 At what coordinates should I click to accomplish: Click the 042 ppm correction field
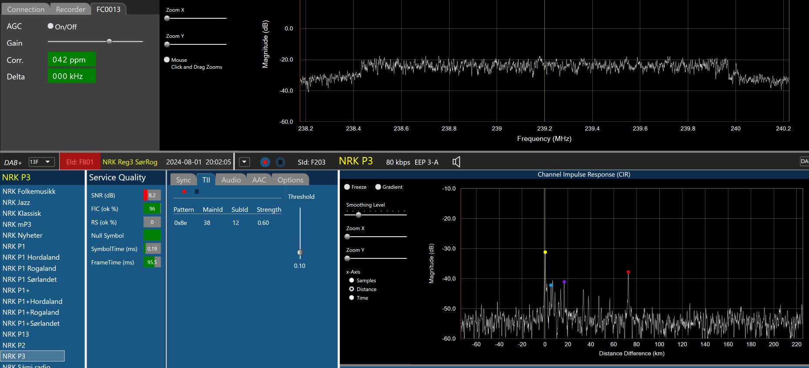pos(71,60)
